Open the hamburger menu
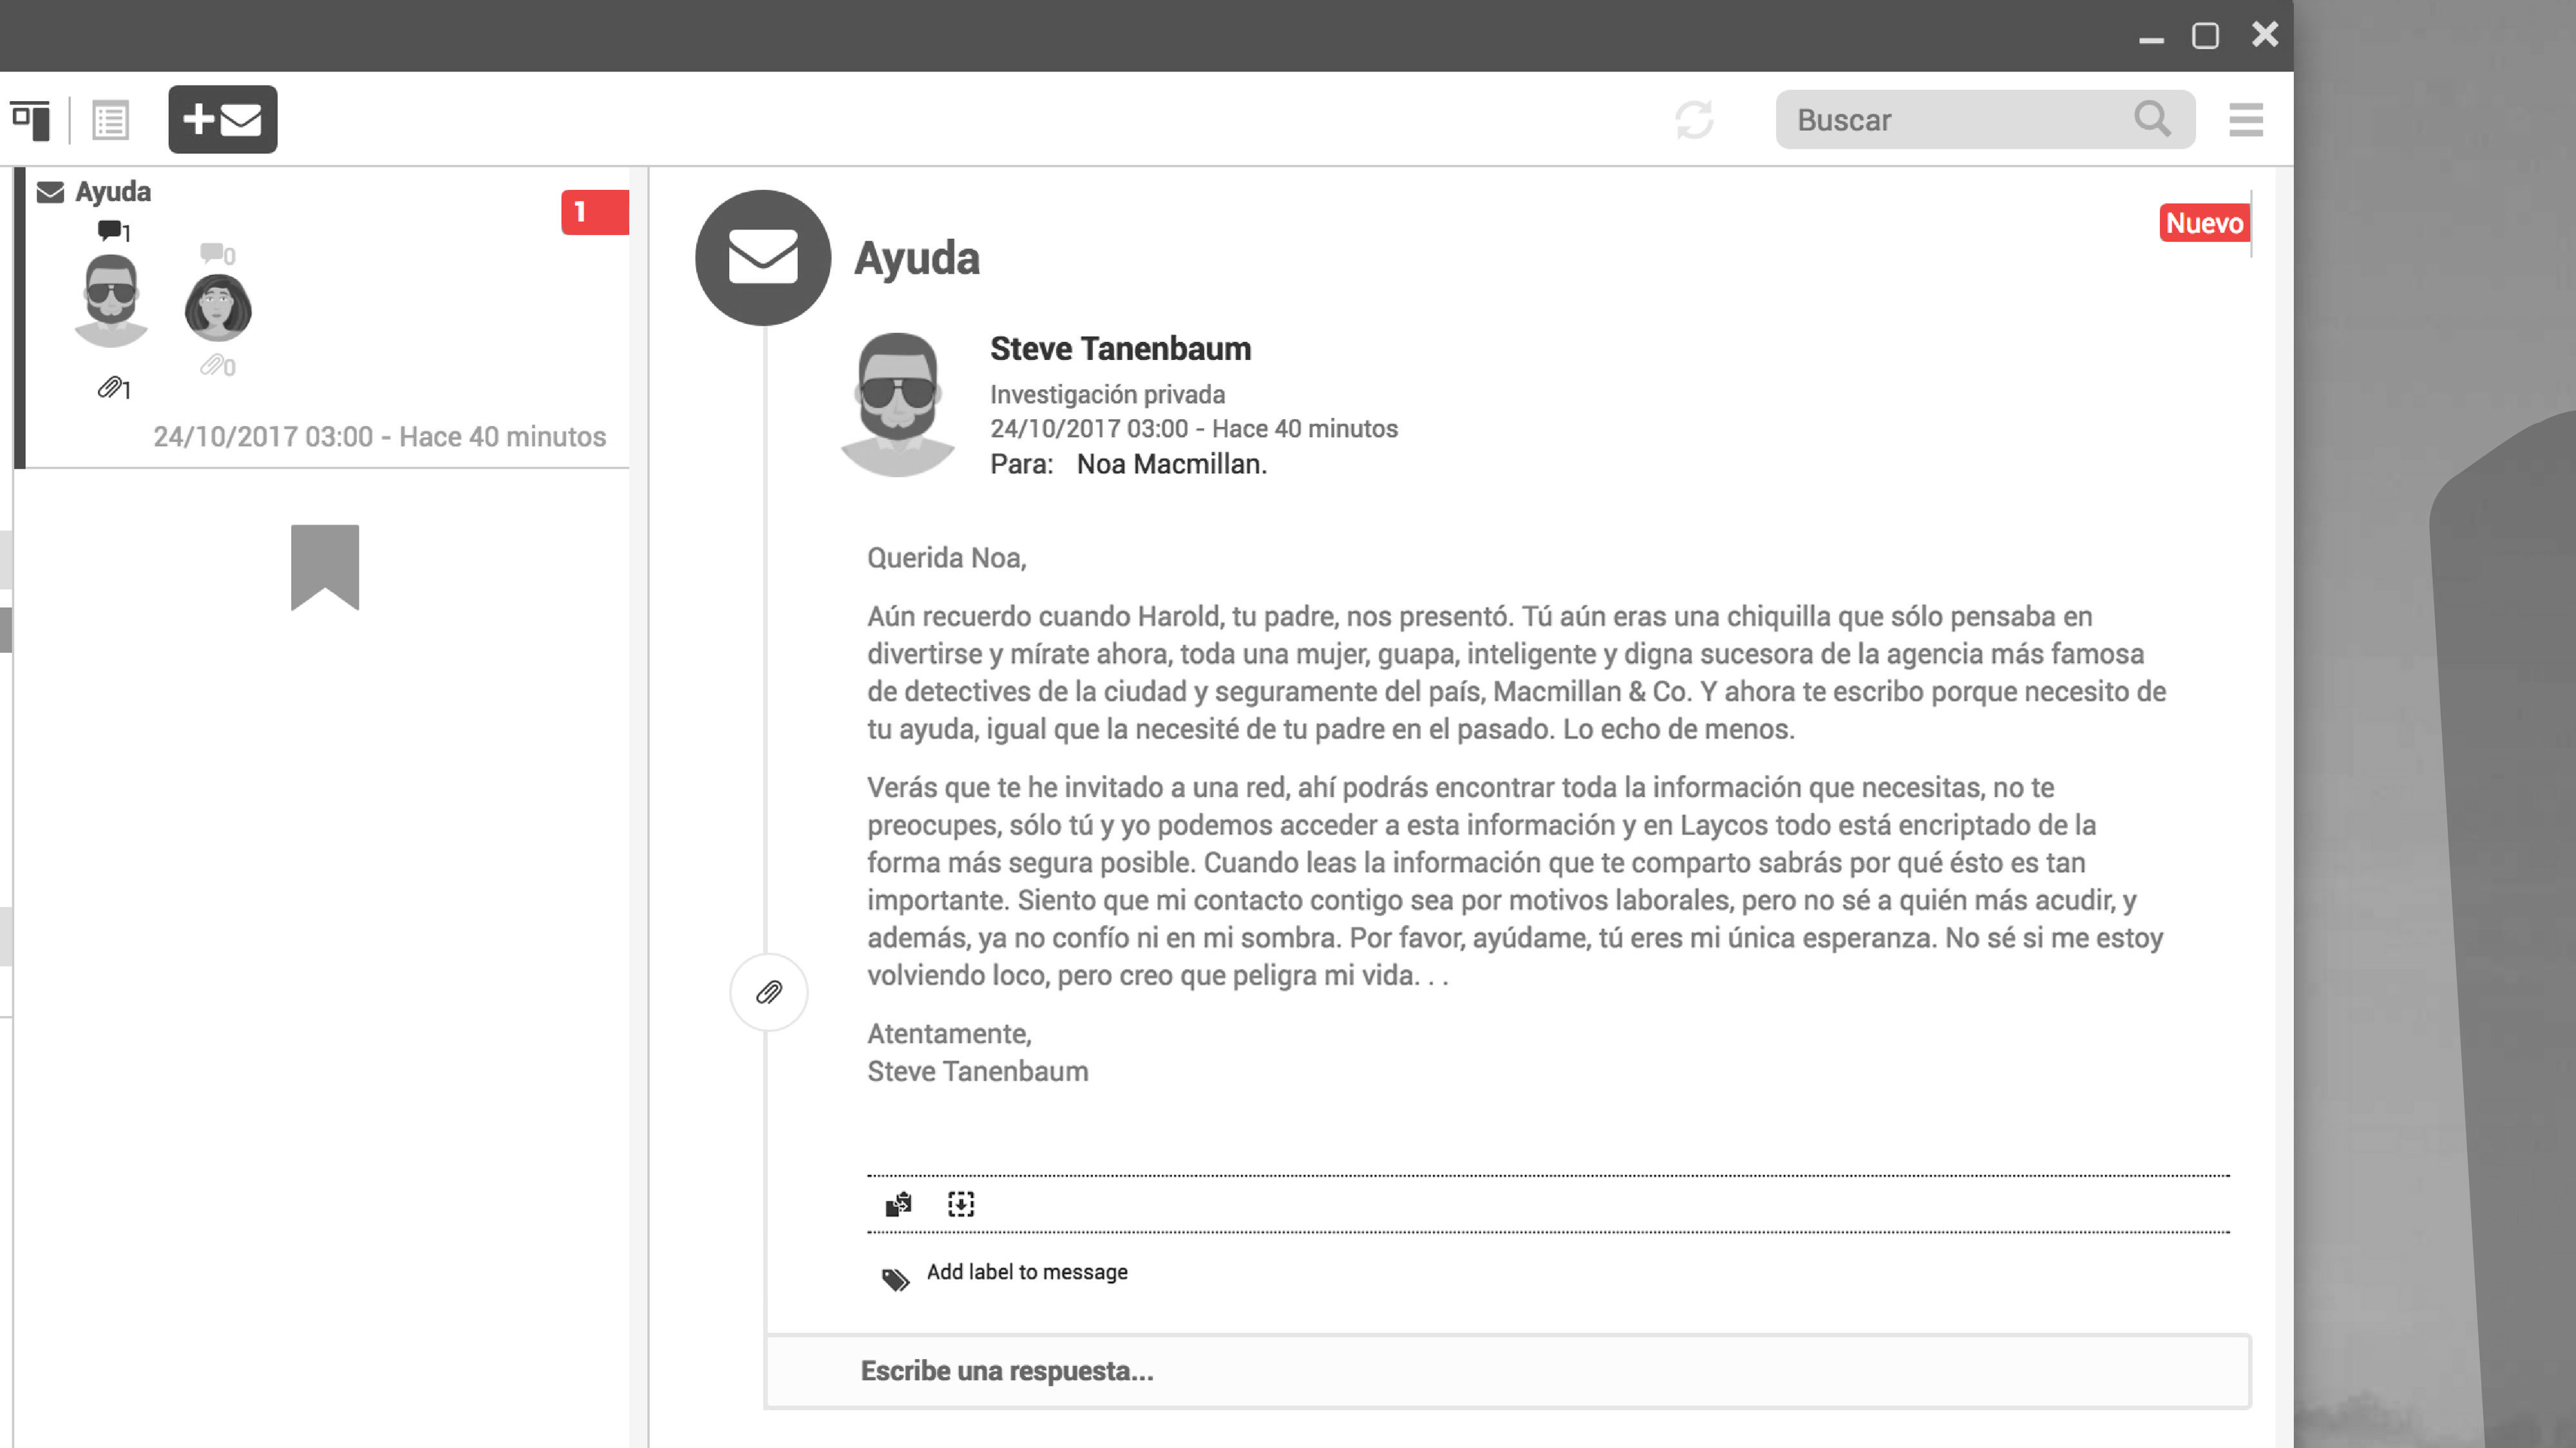 (x=2245, y=120)
